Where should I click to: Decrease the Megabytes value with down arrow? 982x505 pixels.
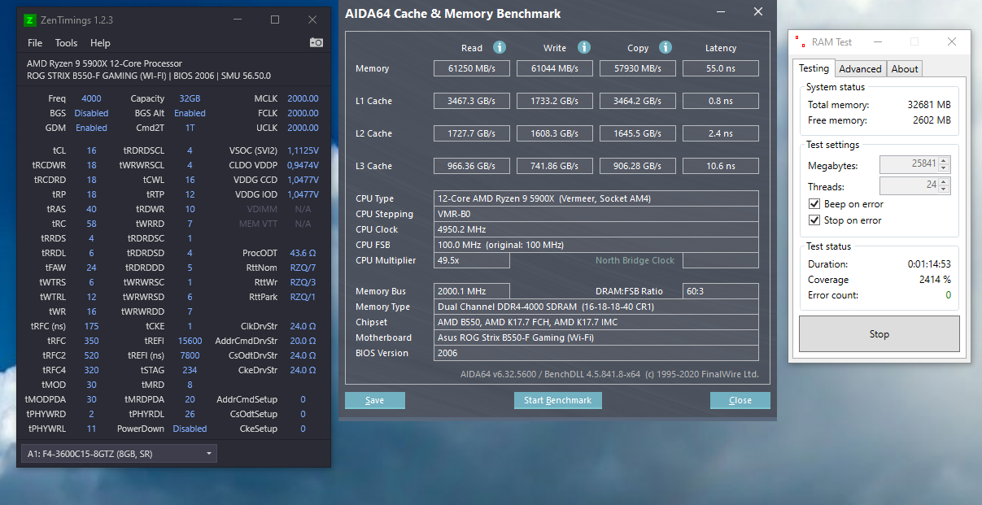pos(944,168)
